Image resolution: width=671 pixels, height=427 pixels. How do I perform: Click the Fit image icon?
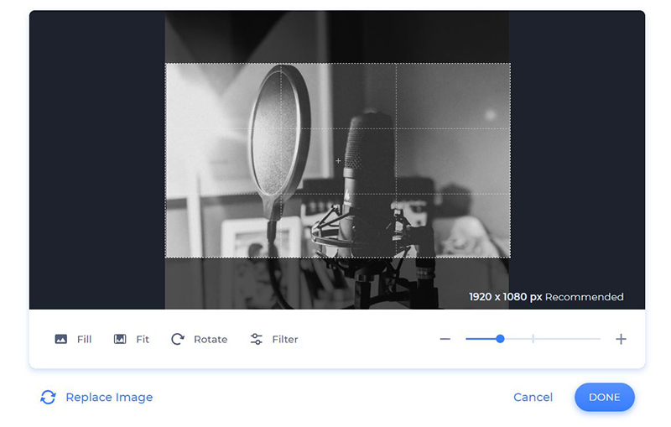coord(120,339)
